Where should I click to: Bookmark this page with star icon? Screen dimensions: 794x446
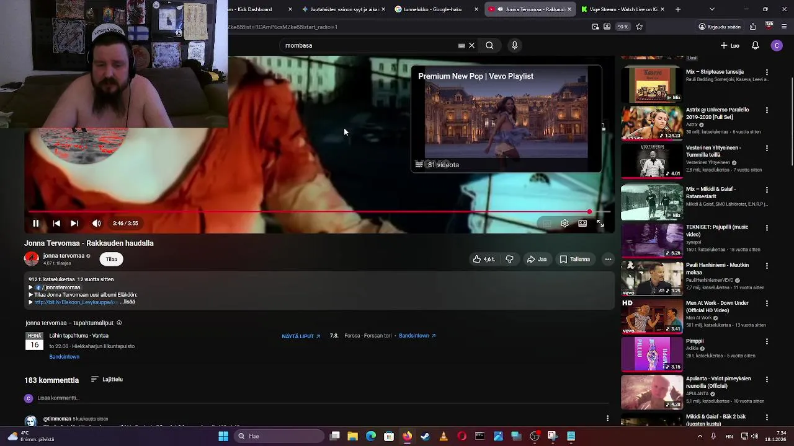639,27
